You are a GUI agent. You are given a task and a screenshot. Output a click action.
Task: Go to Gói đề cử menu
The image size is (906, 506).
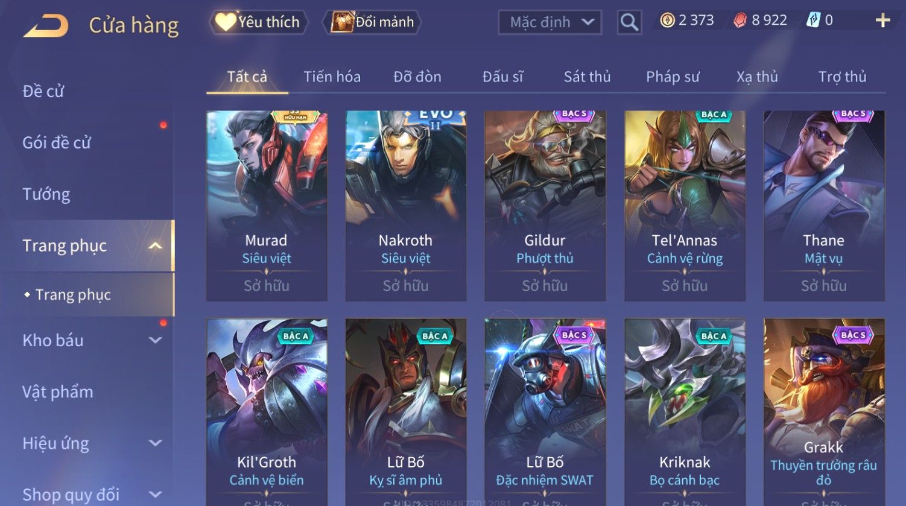[57, 143]
